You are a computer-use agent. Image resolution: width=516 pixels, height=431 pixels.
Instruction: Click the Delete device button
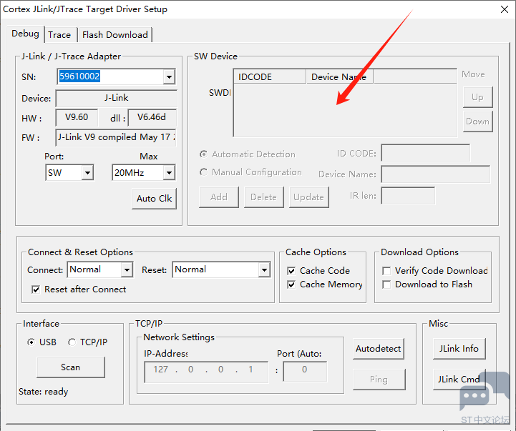pyautogui.click(x=263, y=197)
